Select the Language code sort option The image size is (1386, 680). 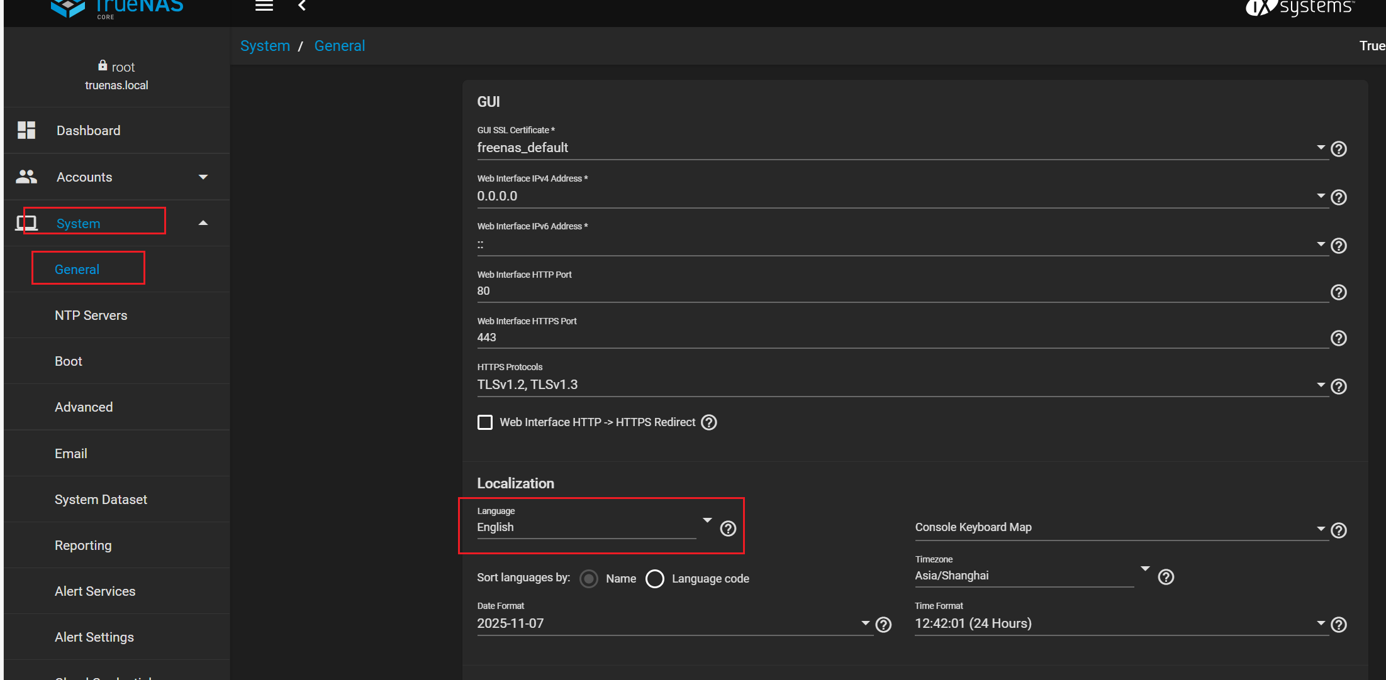coord(655,579)
